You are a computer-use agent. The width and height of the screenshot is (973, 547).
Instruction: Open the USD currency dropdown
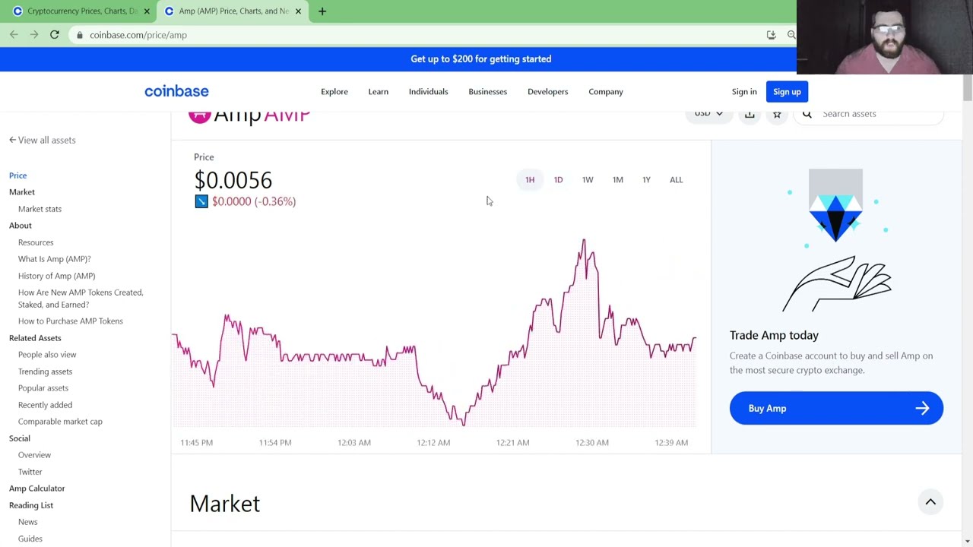point(708,114)
